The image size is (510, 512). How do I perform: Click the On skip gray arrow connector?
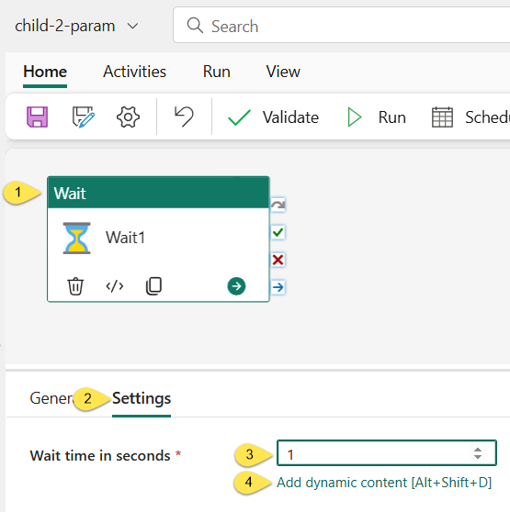tap(278, 205)
